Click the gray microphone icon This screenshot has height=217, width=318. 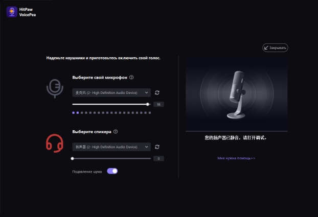click(x=55, y=89)
